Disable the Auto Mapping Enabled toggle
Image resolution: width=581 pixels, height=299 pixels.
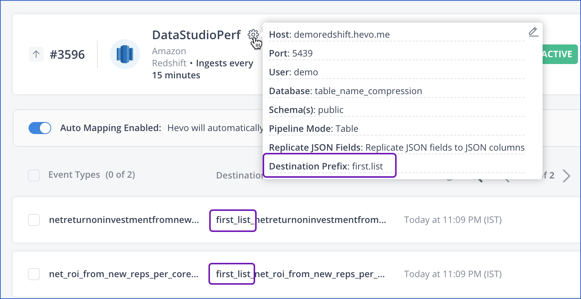[x=40, y=128]
